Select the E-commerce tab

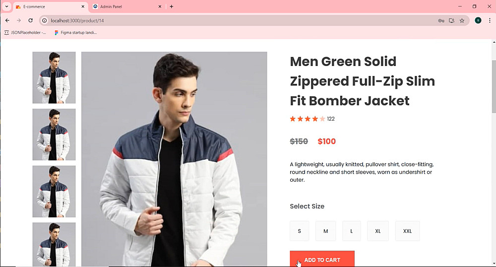pos(47,6)
